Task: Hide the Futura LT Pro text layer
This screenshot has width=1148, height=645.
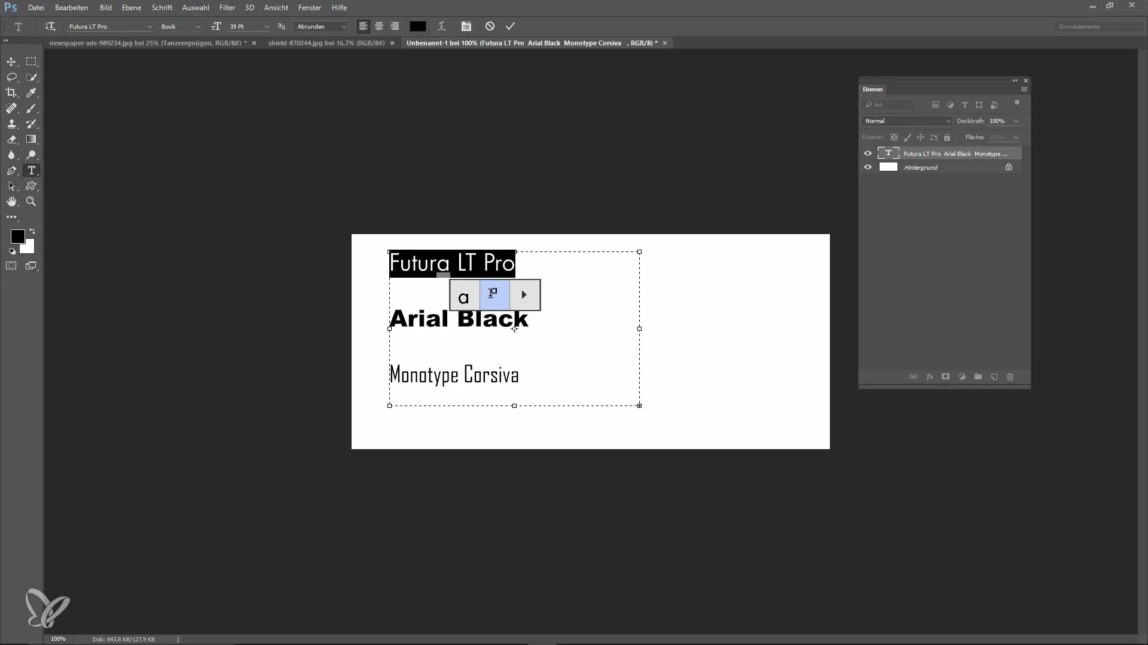Action: [868, 153]
